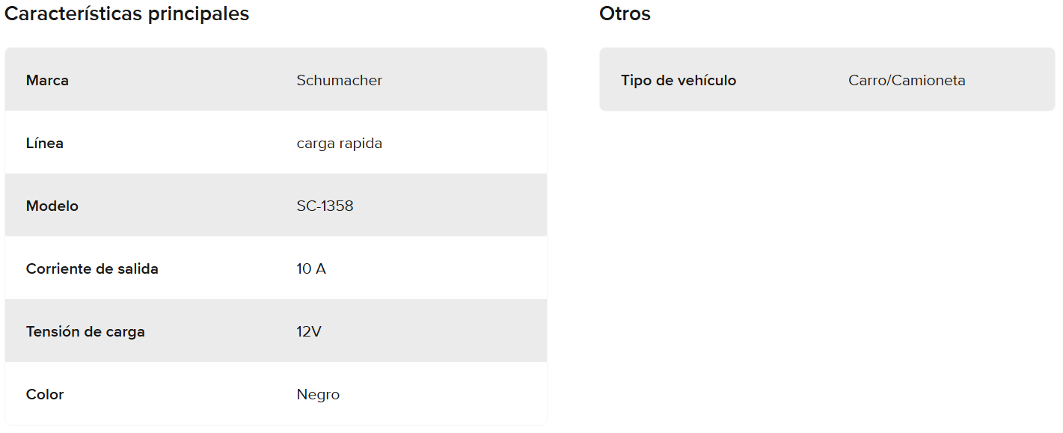Select the Color label
Viewport: 1063px width, 433px height.
(45, 394)
